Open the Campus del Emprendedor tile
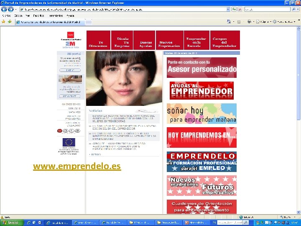This screenshot has height=226, width=301. click(x=225, y=40)
